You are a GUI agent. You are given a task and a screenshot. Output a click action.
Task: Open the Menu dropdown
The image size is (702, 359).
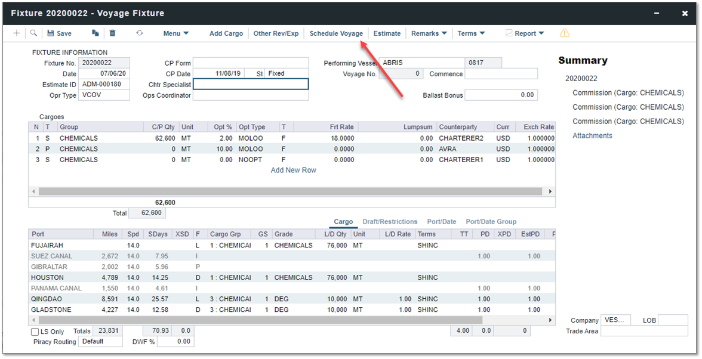click(x=176, y=33)
